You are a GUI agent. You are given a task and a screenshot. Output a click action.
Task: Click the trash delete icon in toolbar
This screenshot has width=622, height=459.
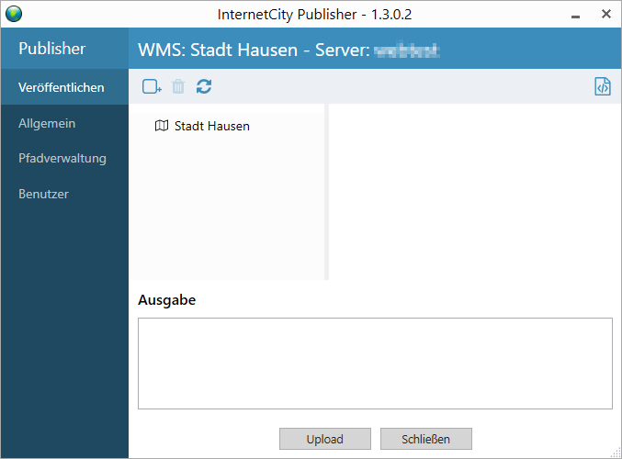click(x=178, y=86)
